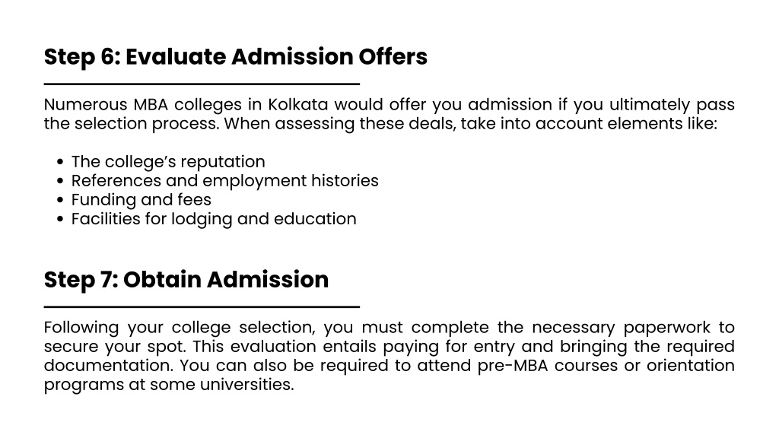Click the horizontal divider under Step 6 heading
This screenshot has width=779, height=438.
(x=202, y=84)
